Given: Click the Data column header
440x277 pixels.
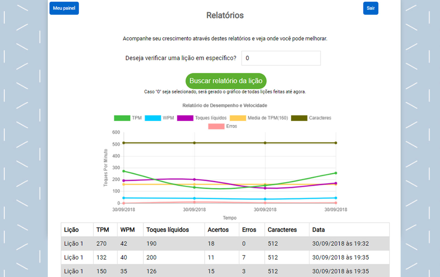Looking at the screenshot, I should pos(318,230).
